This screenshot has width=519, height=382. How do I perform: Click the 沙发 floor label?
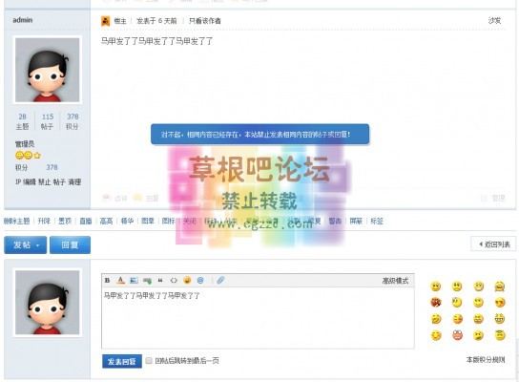[x=494, y=21]
